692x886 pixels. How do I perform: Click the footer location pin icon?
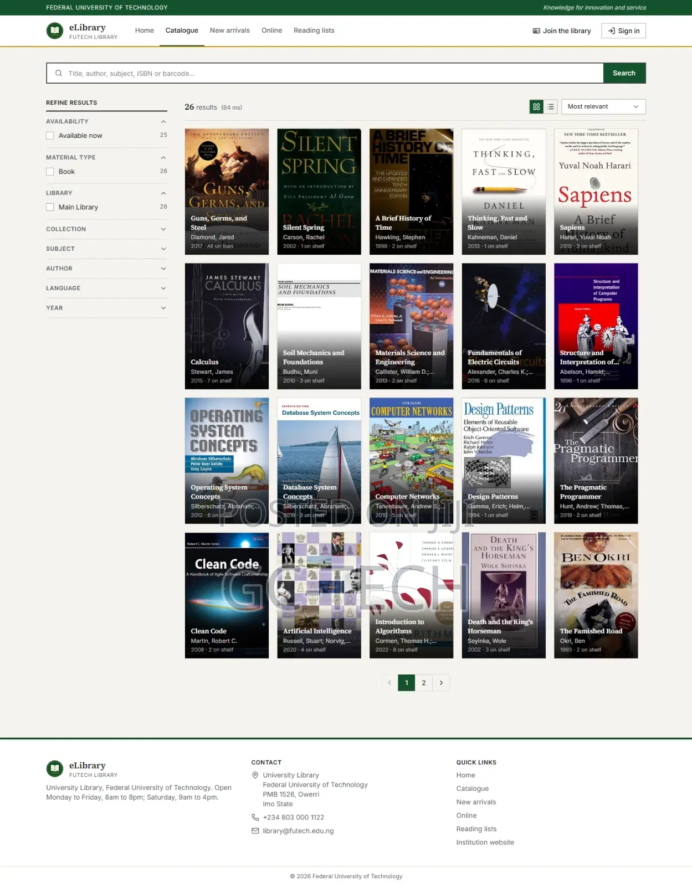point(255,775)
